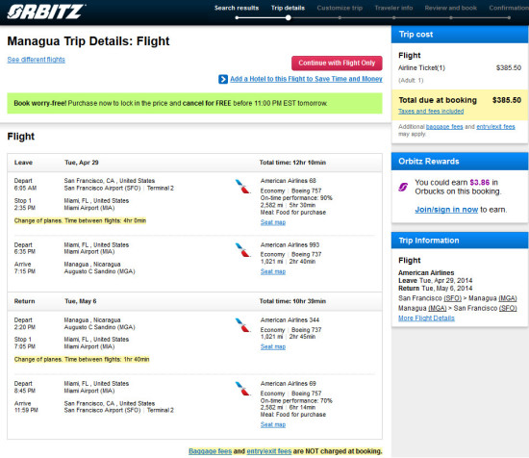Expand More Flight Details
This screenshot has height=458, width=529.
pos(426,318)
